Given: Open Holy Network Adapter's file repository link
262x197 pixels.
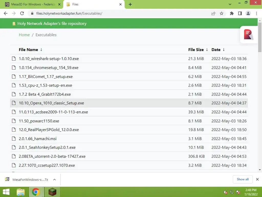Looking at the screenshot, I should point(52,24).
